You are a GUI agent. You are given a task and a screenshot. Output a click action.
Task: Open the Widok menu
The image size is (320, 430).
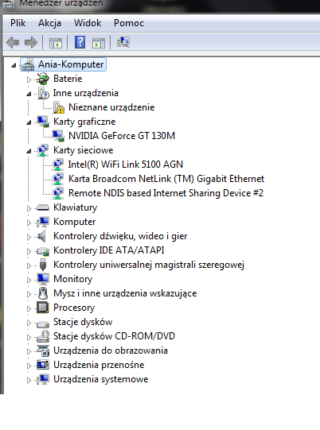coord(88,23)
